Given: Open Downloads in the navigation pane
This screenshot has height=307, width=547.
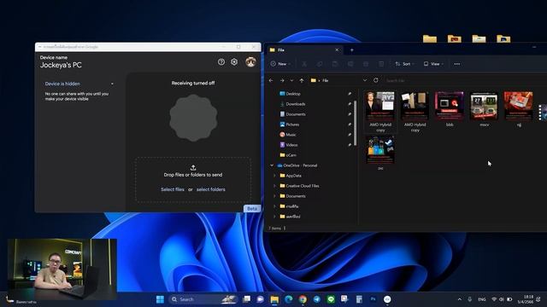Looking at the screenshot, I should point(295,104).
